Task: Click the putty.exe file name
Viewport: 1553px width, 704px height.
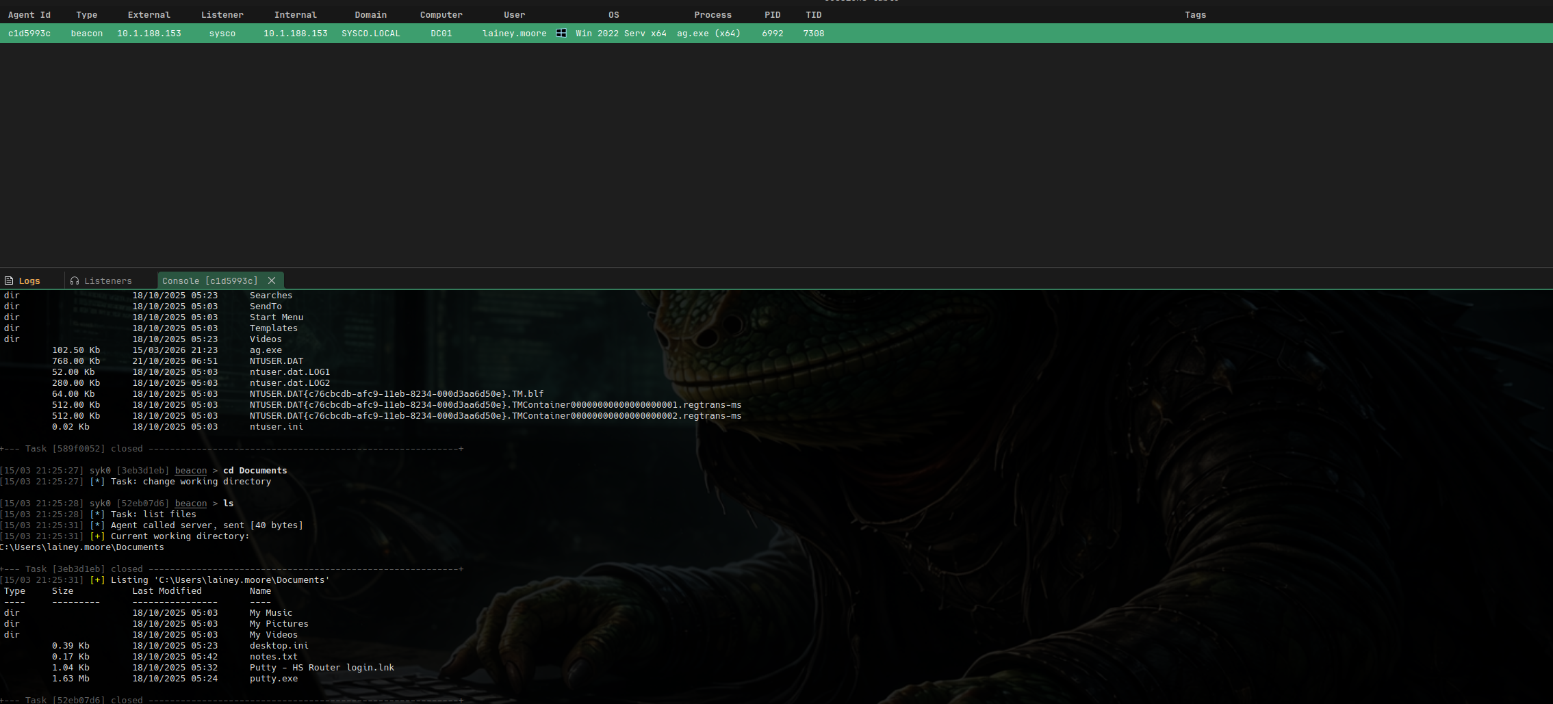Action: [x=274, y=679]
